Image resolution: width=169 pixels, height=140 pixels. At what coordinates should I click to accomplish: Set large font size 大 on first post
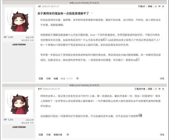[163, 6]
